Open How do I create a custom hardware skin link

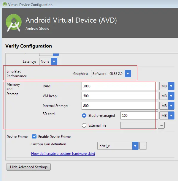pos(63,154)
